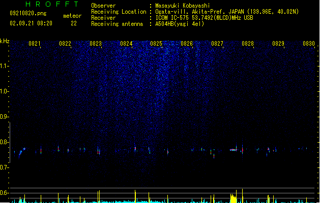Click the meteor count 22

click(74, 23)
